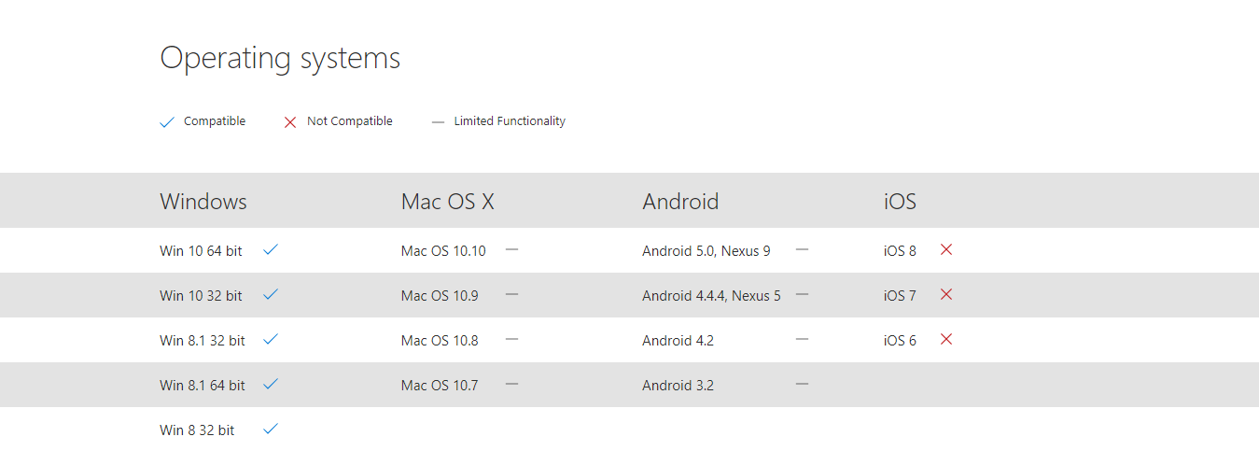The height and width of the screenshot is (451, 1259).
Task: Click the checkmark beside Win 10 32 bit
Action: pyautogui.click(x=271, y=294)
